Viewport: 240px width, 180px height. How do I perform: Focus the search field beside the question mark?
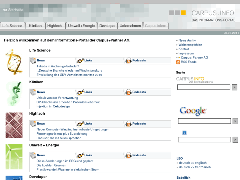click(x=204, y=140)
